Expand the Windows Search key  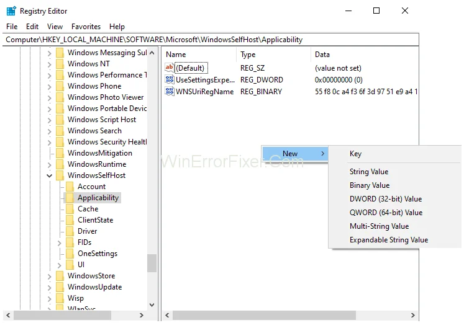point(50,131)
